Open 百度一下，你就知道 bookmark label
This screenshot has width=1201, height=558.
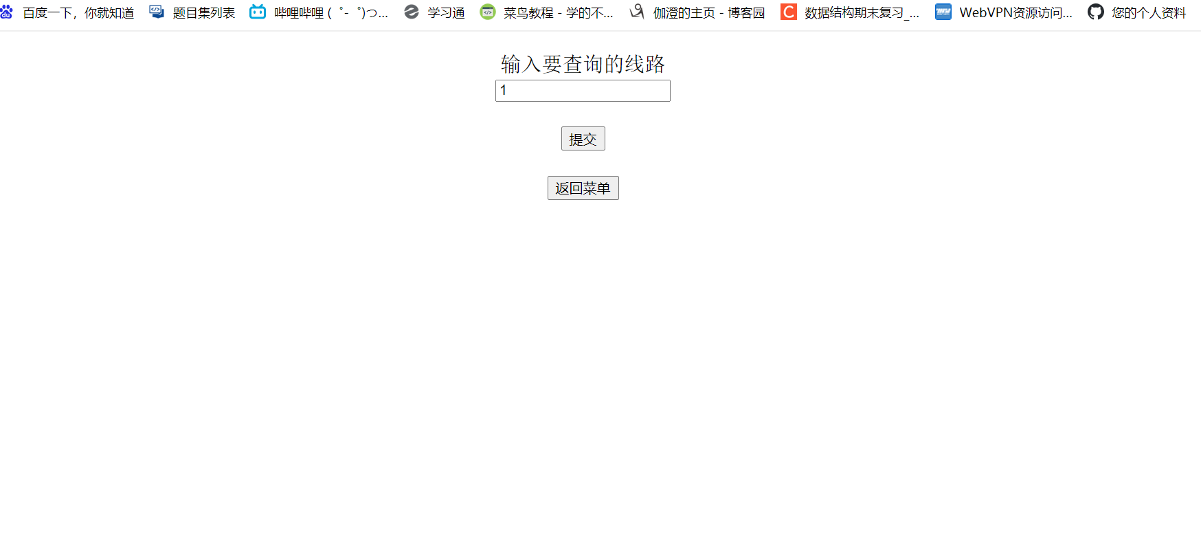78,13
